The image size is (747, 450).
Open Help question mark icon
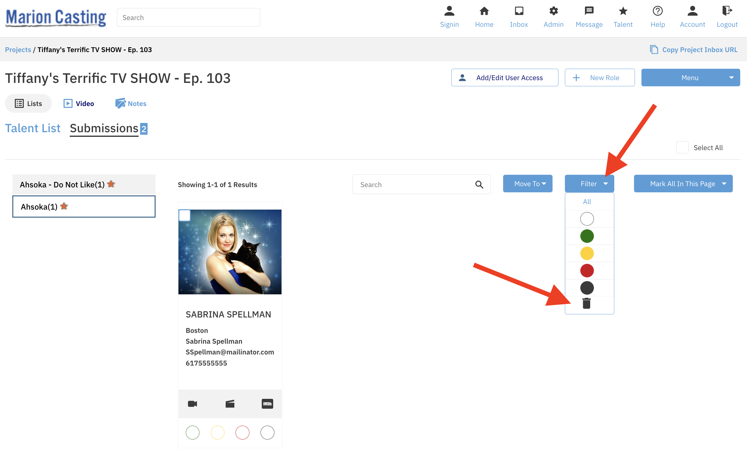coord(657,11)
